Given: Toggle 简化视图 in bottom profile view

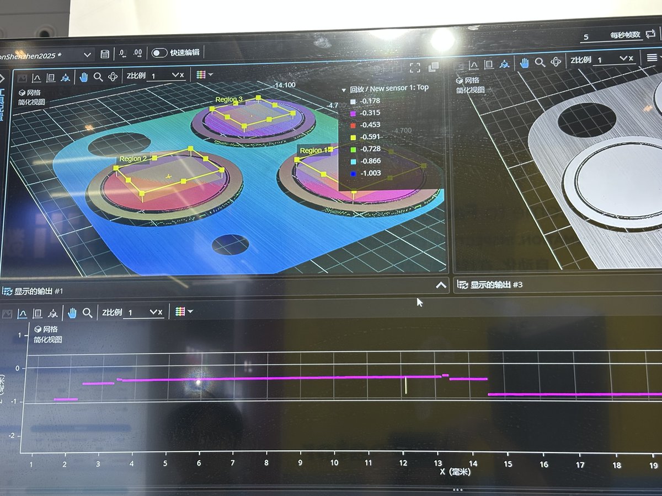Looking at the screenshot, I should pyautogui.click(x=47, y=339).
